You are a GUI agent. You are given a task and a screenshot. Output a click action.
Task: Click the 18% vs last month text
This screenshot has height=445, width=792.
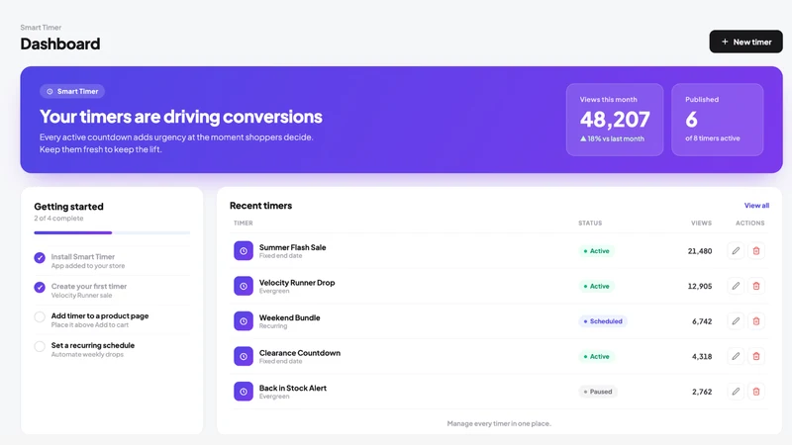612,138
